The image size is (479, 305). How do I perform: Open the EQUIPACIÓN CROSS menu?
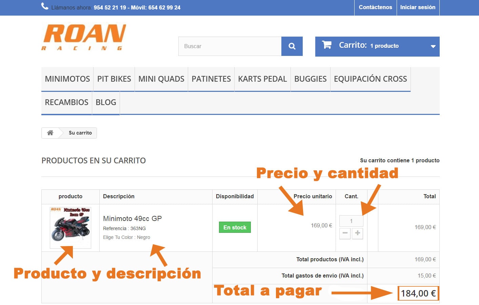[x=371, y=79]
